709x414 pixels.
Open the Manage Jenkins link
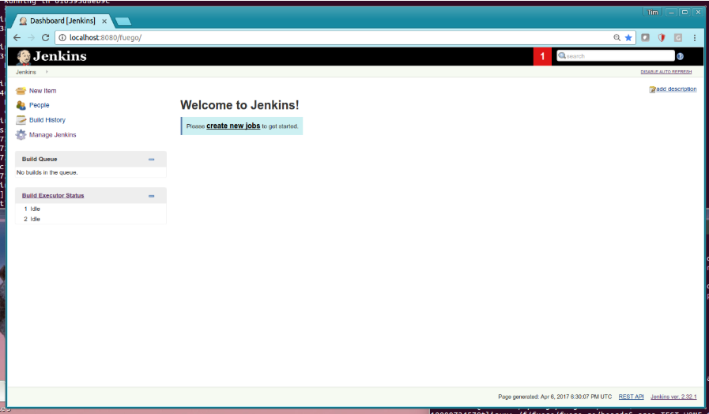pyautogui.click(x=53, y=134)
